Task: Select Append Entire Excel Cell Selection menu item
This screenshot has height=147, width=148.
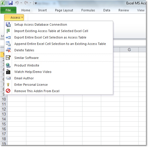Action: pyautogui.click(x=59, y=44)
